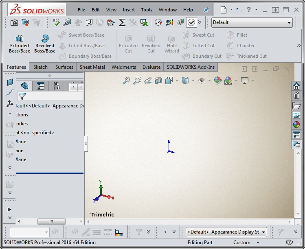Open the Edit menu
Image resolution: width=305 pixels, height=249 pixels.
click(96, 10)
